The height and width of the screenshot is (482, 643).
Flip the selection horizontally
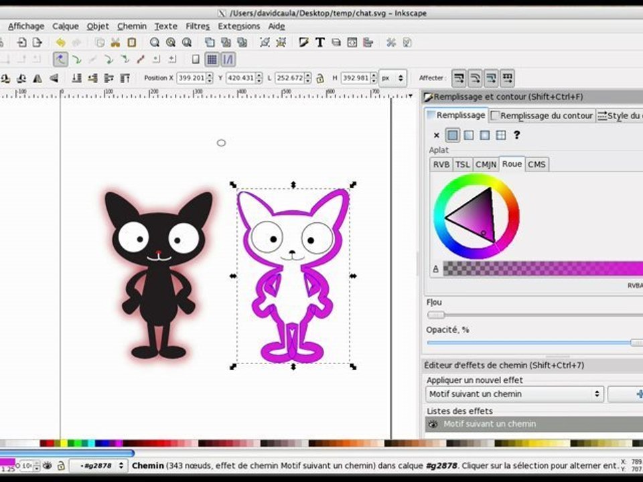[x=38, y=78]
